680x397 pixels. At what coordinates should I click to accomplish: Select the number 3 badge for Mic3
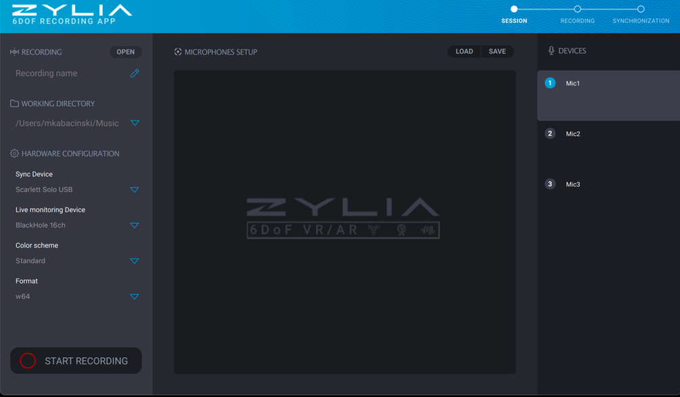[550, 184]
